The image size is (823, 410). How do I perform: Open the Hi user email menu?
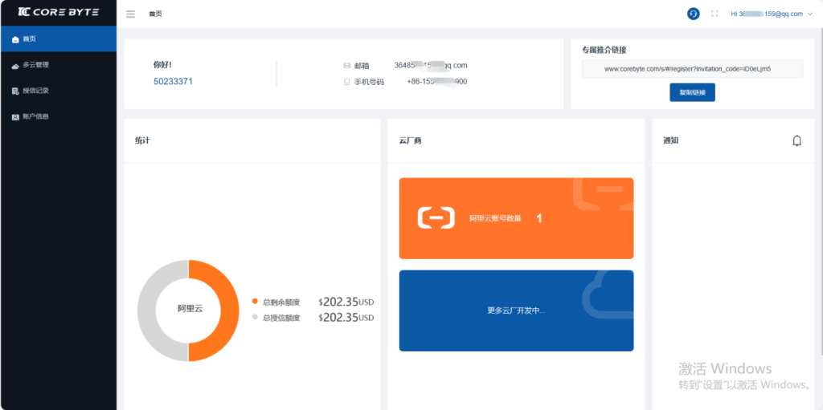[x=766, y=14]
